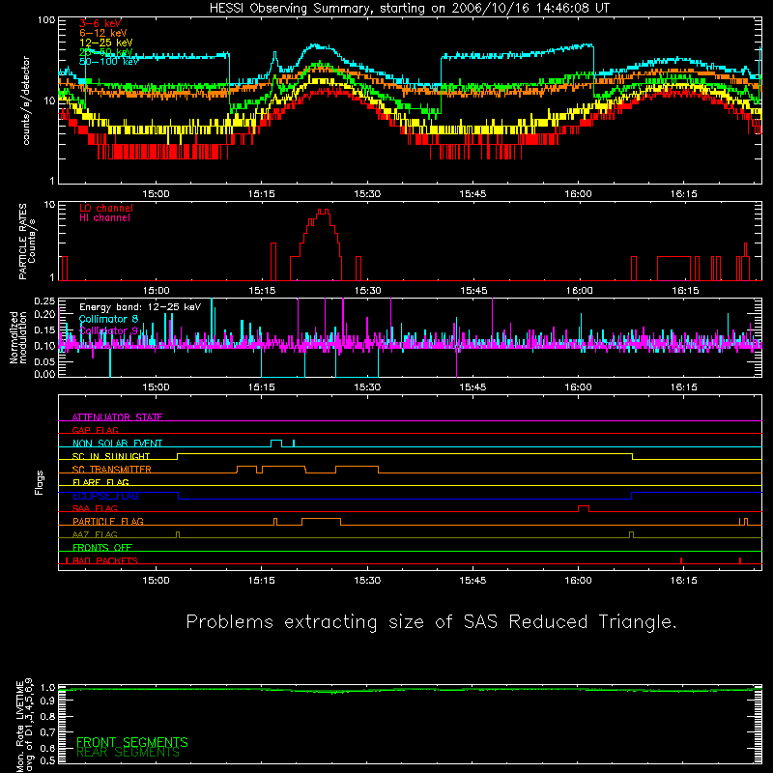Click the '100' tick on counts axis
The height and width of the screenshot is (773, 773).
point(45,20)
